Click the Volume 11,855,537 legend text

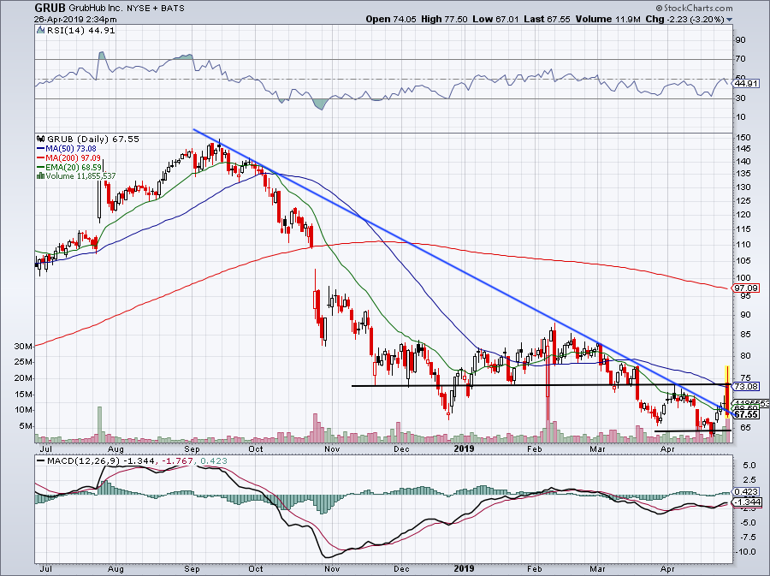click(x=80, y=176)
